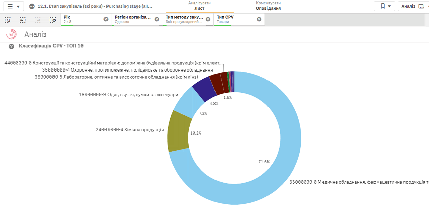Clear all selections
Image resolution: width=429 pixels, height=210 pixels.
coord(52,20)
